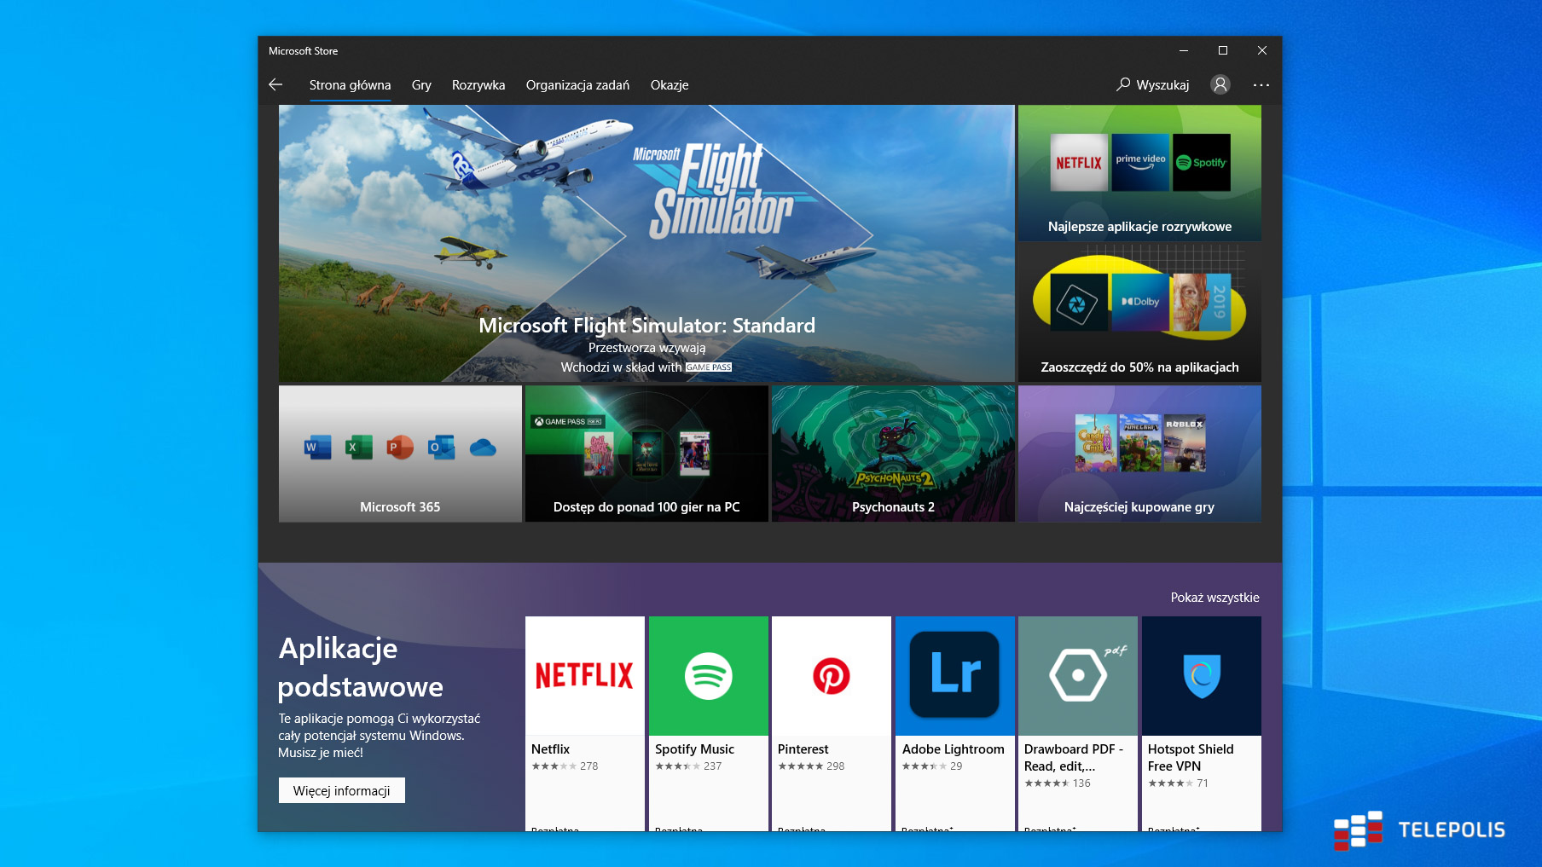Open the Microsoft Flight Simulator banner
This screenshot has width=1542, height=867.
[x=646, y=243]
